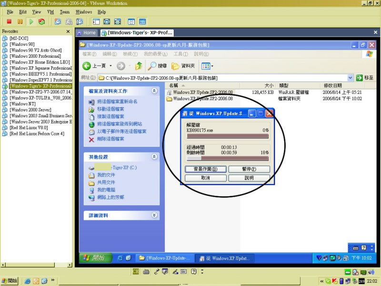Image resolution: width=381 pixels, height=286 pixels.
Task: Click the CH language bar indicator
Action: (x=136, y=272)
